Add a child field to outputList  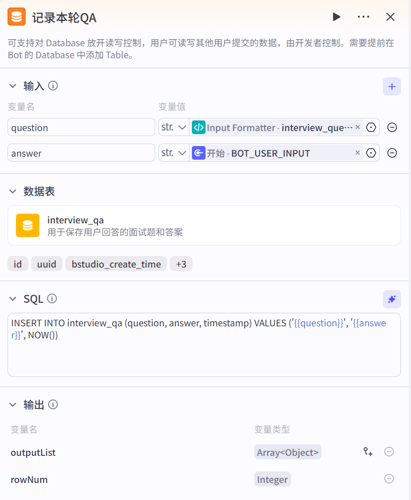pos(368,452)
